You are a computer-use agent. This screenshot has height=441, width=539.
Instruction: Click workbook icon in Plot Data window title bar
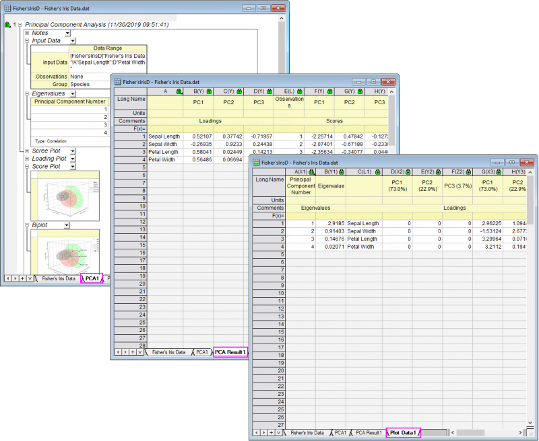(x=256, y=163)
